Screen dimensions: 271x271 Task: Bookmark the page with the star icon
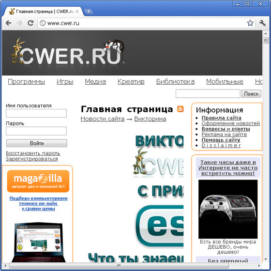point(250,23)
